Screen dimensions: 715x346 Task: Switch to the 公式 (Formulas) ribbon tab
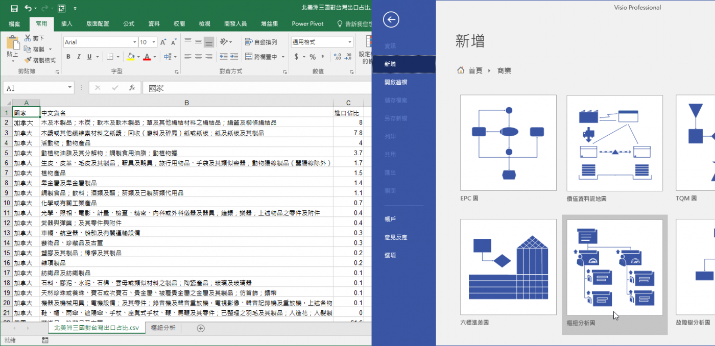(x=129, y=23)
